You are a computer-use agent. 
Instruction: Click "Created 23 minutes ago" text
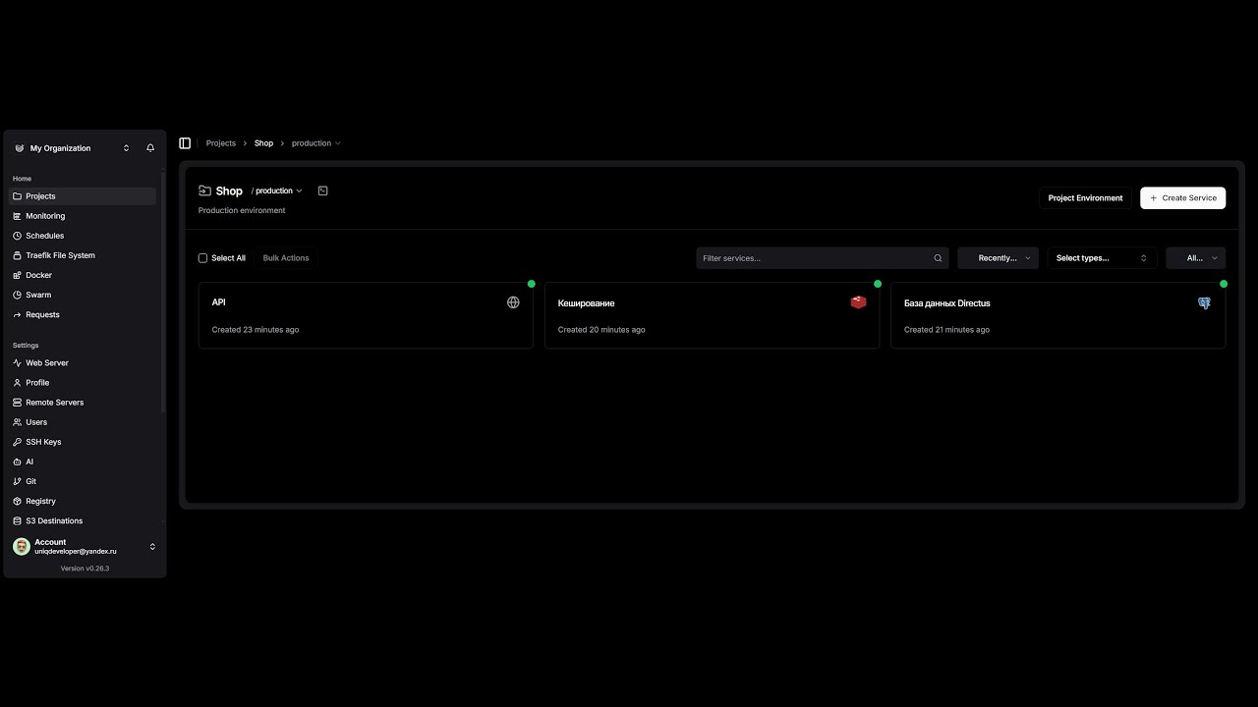pos(256,330)
